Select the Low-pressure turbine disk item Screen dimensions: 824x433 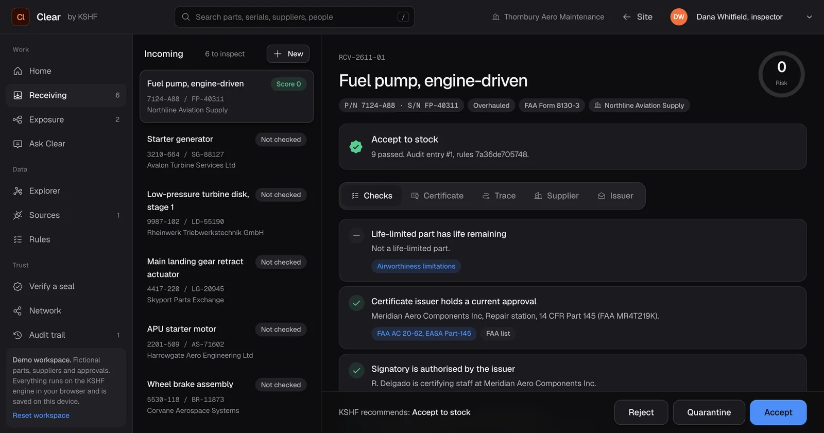pos(227,213)
